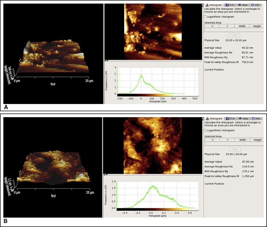This screenshot has width=267, height=227.
Task: Click pane collapse arrows below panel B's 2D image
Action: coord(106,174)
